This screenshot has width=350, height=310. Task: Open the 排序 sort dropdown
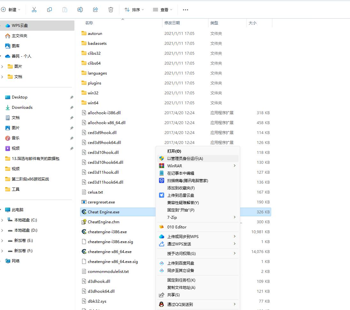click(x=134, y=10)
